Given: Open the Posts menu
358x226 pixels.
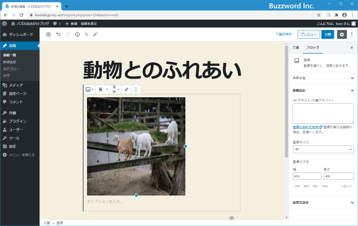Looking at the screenshot, I should [20, 46].
